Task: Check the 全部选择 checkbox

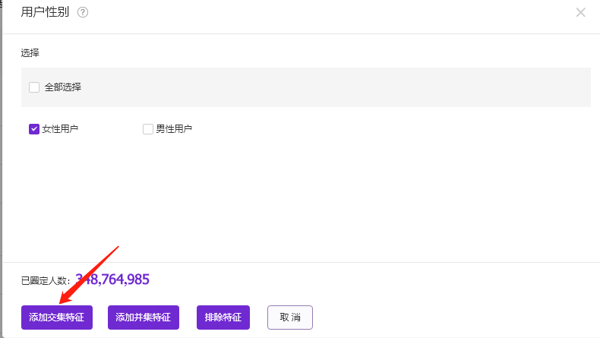Action: click(34, 87)
